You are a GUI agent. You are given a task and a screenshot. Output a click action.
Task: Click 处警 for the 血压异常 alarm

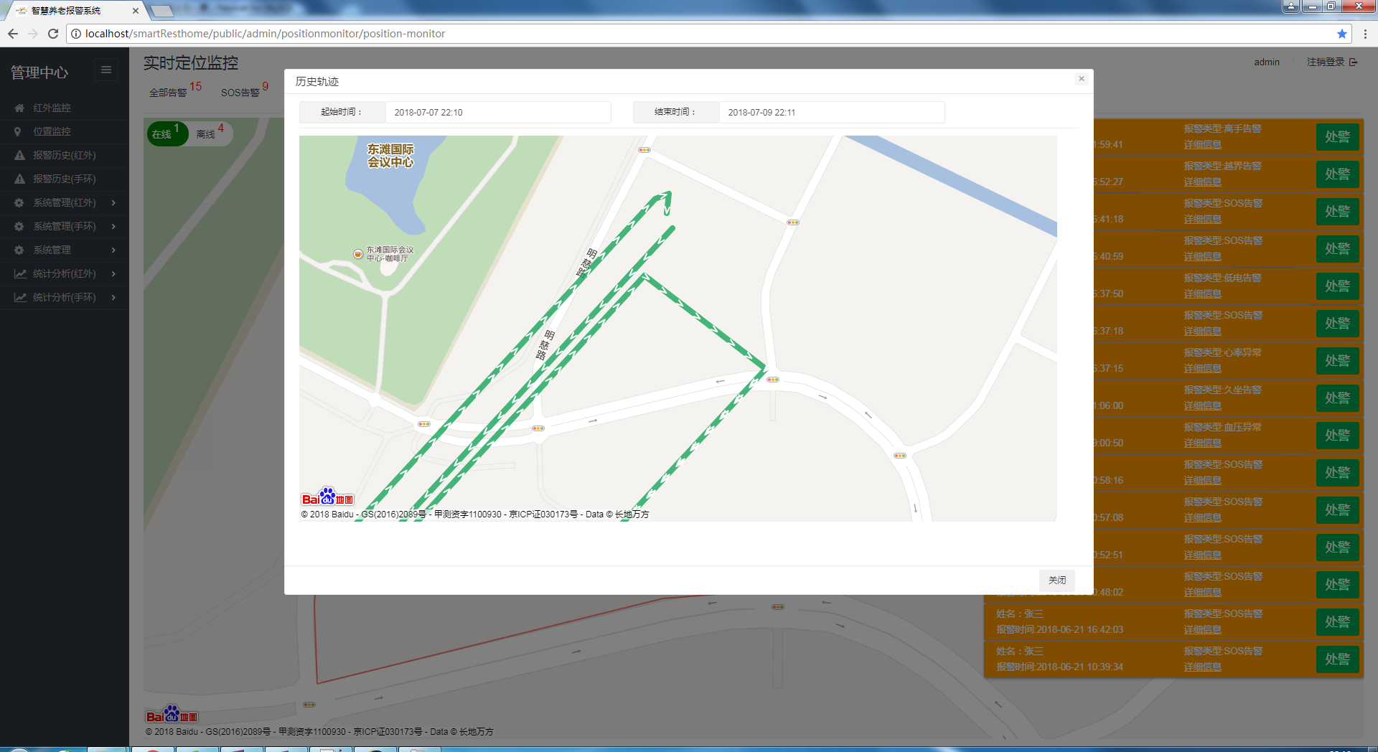(1338, 435)
